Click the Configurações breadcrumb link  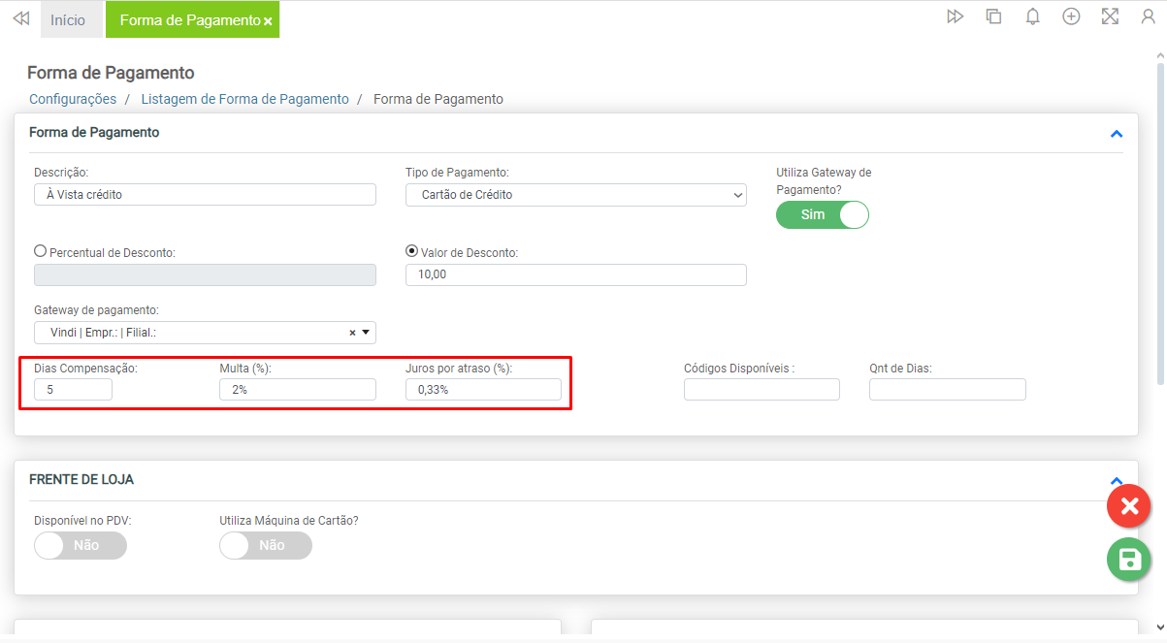73,99
